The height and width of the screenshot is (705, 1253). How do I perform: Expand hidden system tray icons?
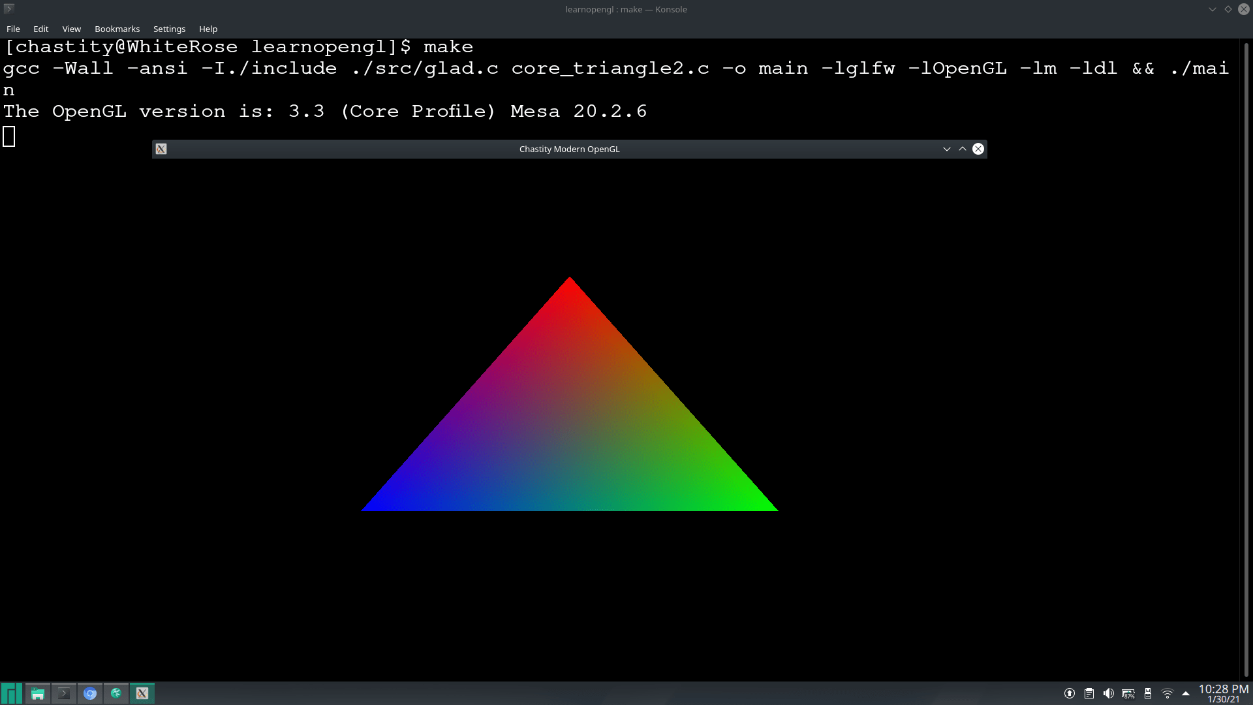pos(1186,693)
